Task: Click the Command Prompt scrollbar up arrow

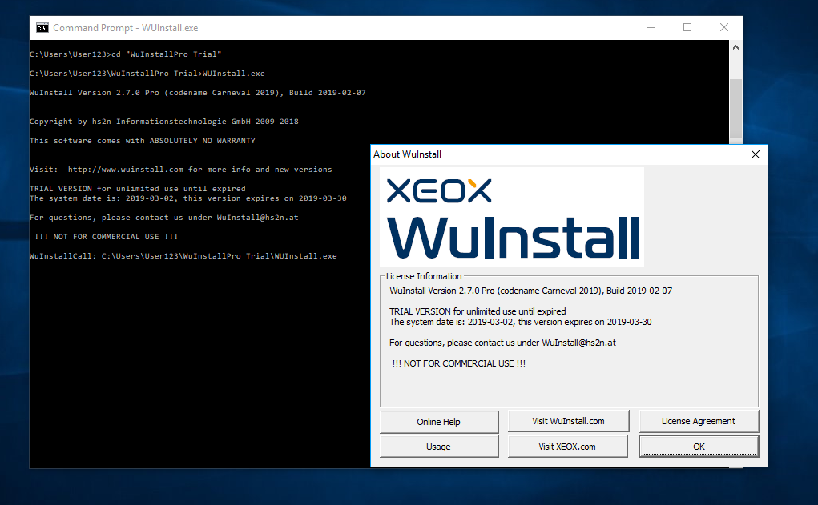Action: tap(735, 48)
